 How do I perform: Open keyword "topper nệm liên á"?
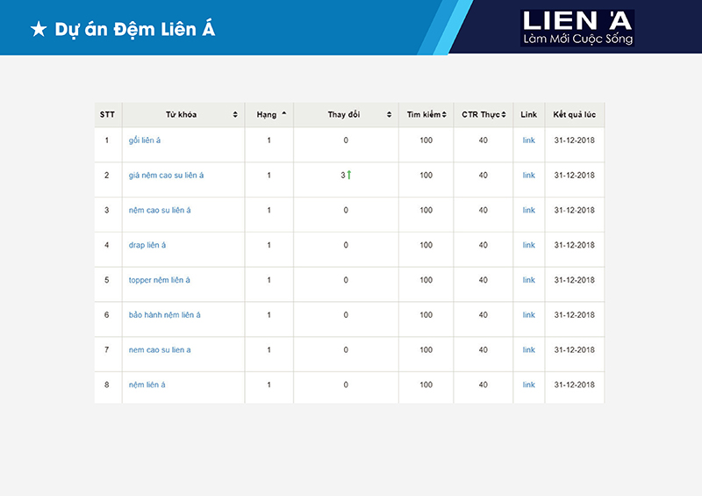159,280
